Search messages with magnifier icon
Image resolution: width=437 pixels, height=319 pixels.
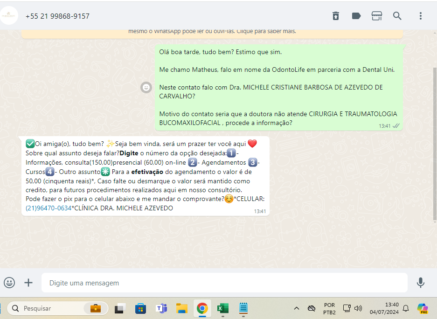397,16
